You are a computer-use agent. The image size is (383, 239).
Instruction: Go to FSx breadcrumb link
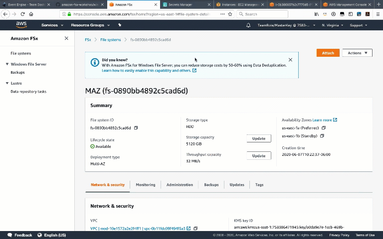click(88, 40)
